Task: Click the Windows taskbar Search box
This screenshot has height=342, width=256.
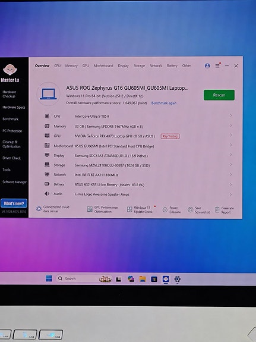Action: tap(76, 279)
